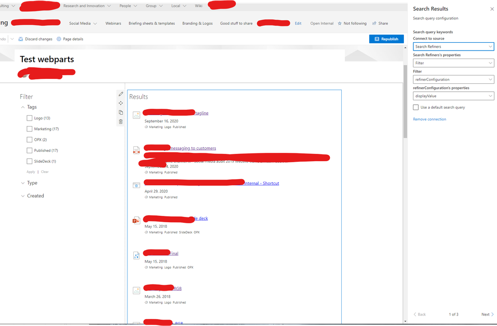This screenshot has width=497, height=326.
Task: Enable the Logo (13) filter checkbox
Action: [29, 118]
